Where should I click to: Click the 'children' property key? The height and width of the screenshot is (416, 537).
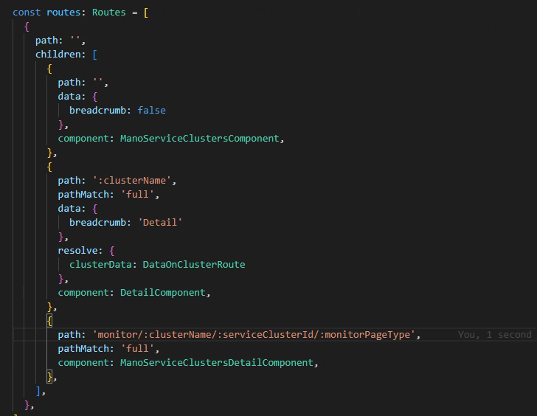tap(58, 55)
